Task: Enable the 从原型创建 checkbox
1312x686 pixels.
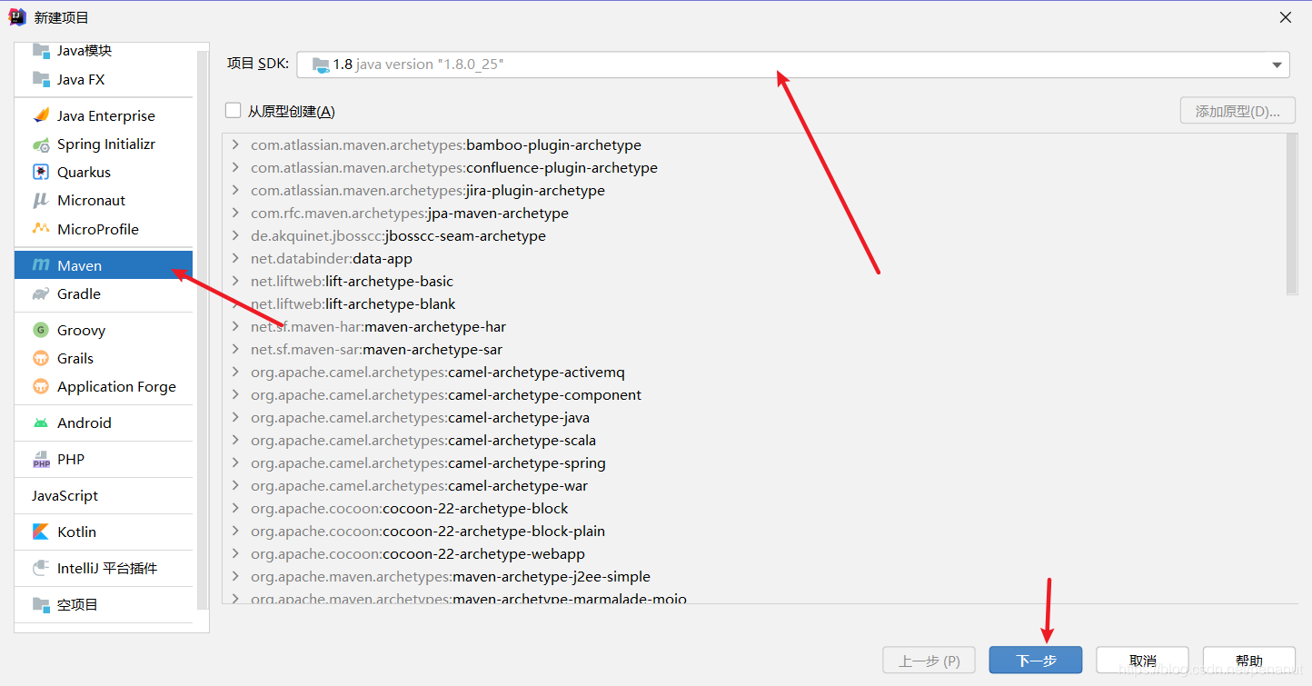Action: tap(234, 111)
